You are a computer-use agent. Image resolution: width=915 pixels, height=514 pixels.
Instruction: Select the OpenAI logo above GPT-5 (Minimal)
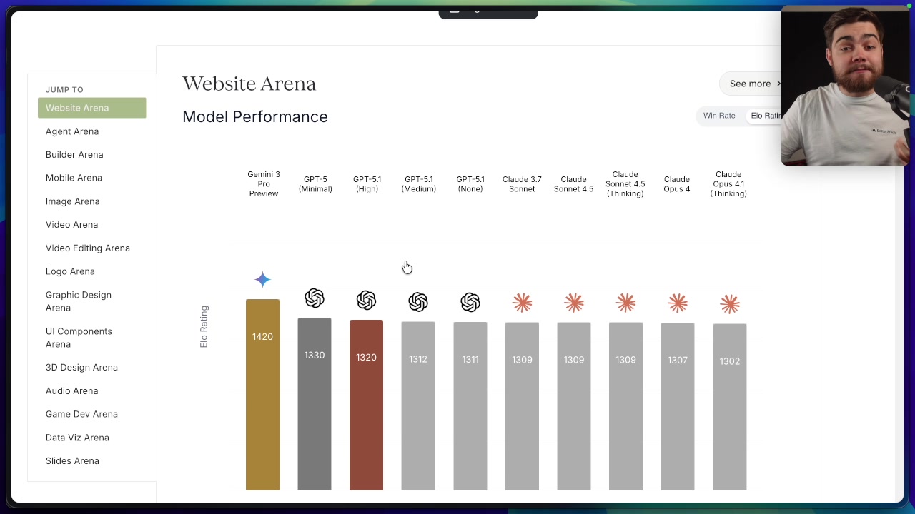coord(315,298)
